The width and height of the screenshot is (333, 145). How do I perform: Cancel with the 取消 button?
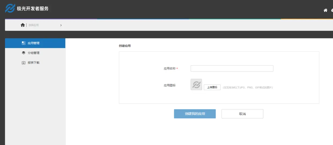pyautogui.click(x=242, y=114)
